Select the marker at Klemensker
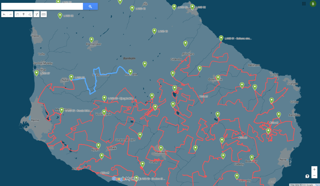320x186 pixels. (x=91, y=40)
